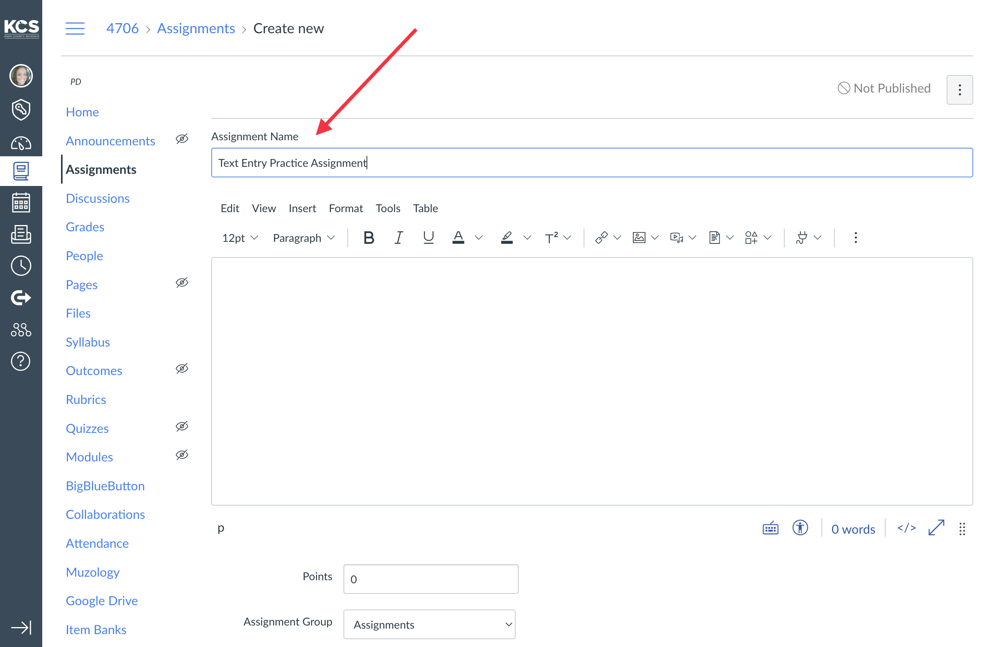Open the text color picker arrow
This screenshot has width=992, height=647.
click(x=479, y=238)
